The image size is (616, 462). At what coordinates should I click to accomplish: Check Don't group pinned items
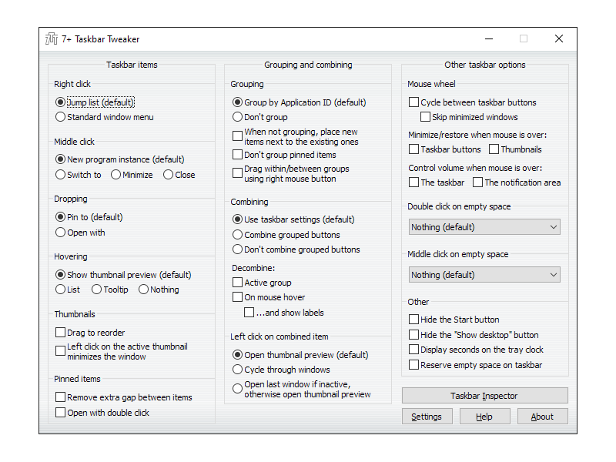click(238, 155)
